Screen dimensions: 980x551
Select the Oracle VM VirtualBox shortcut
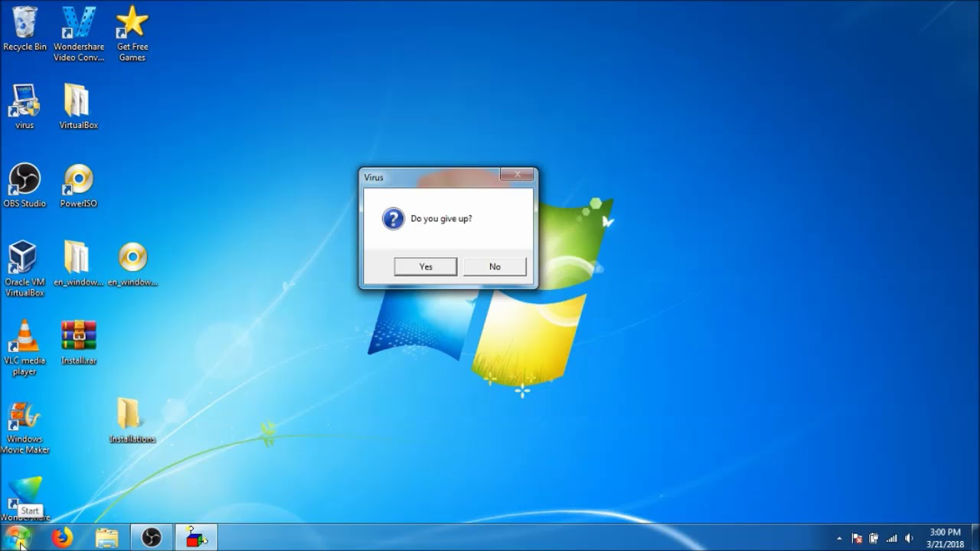point(24,269)
